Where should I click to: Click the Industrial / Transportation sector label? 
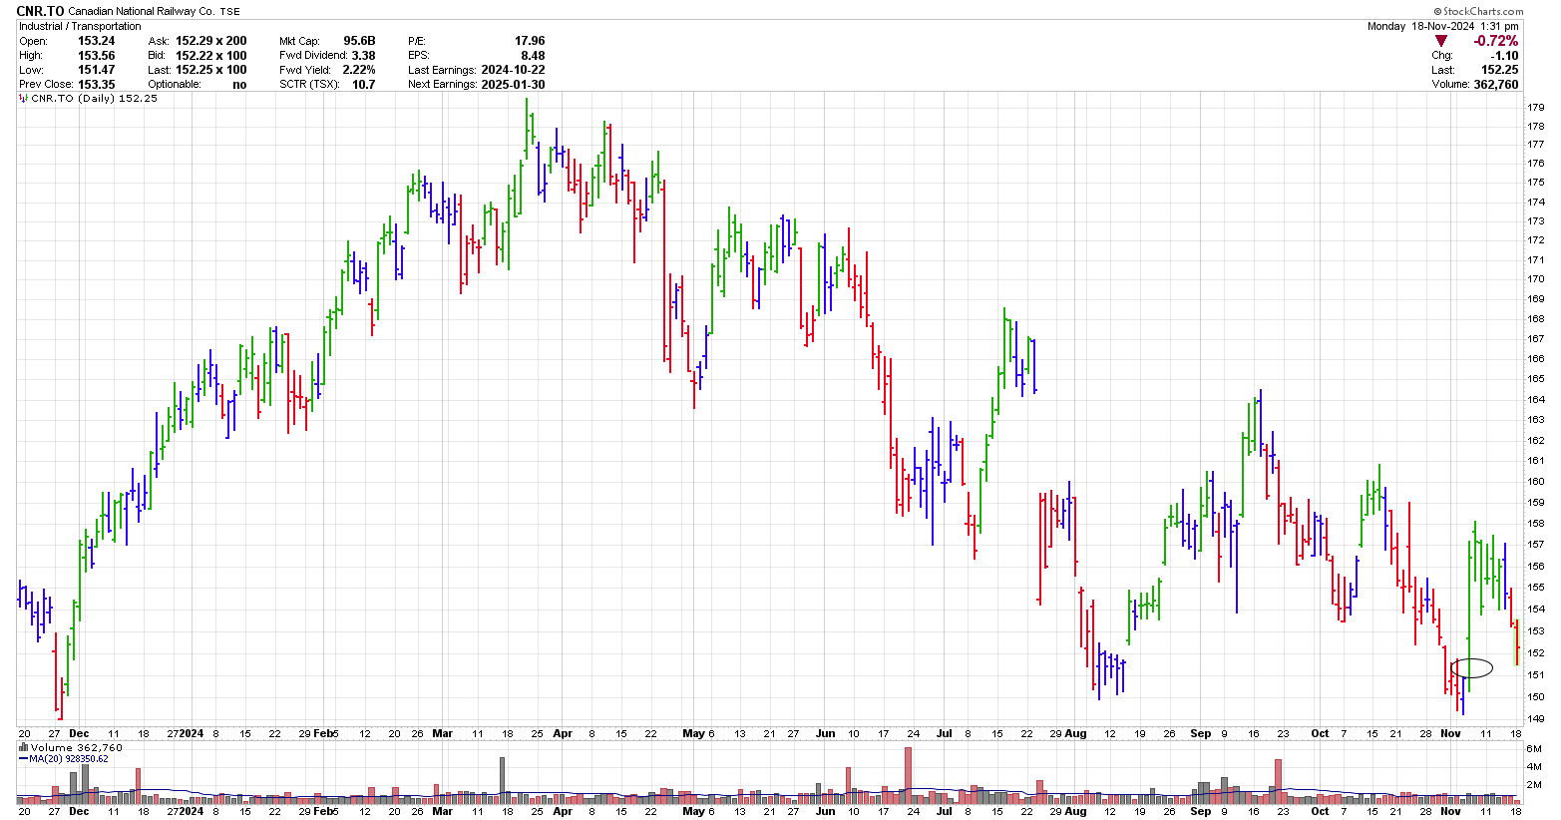point(80,27)
